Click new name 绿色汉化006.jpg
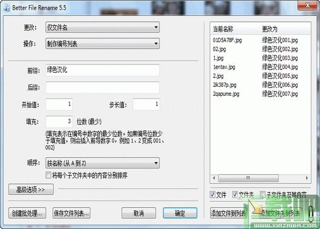320x229 pixels. (280, 85)
